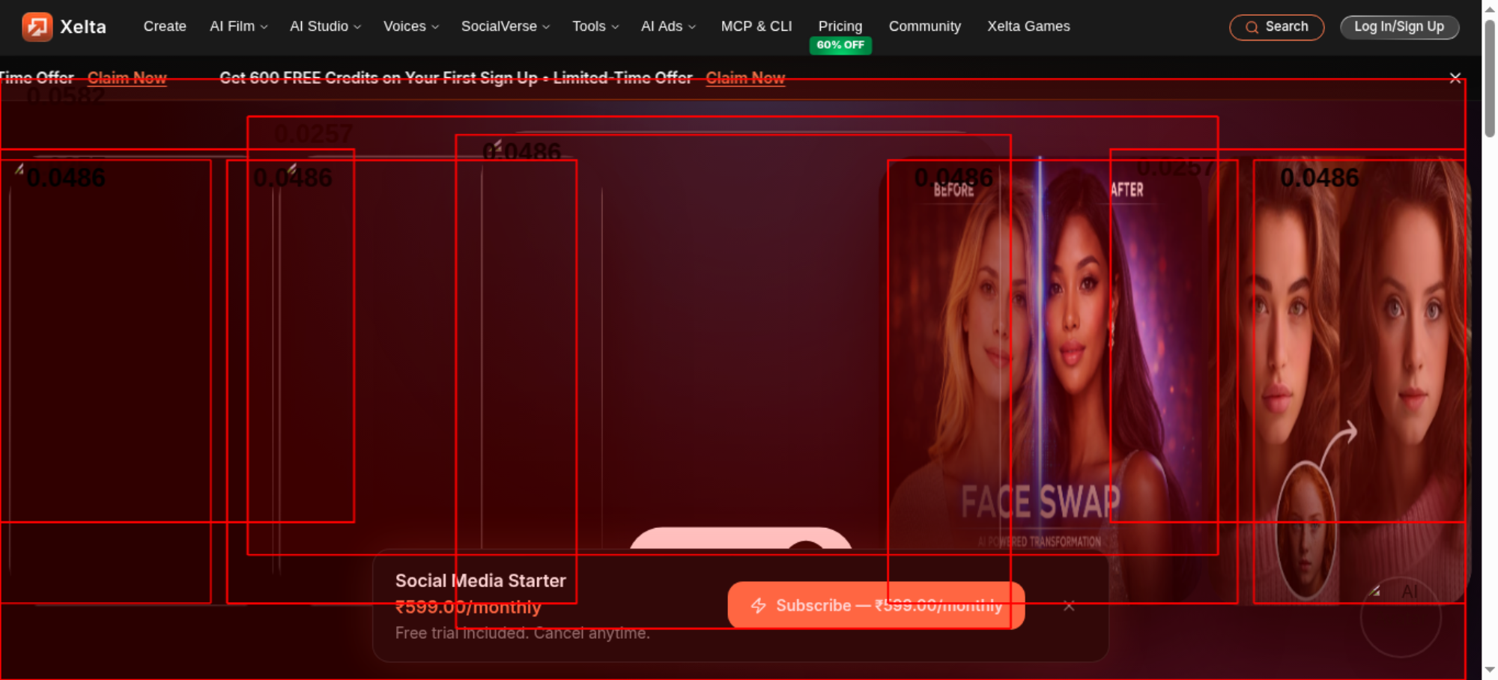Screen dimensions: 1498x680
Task: Click 'Free trial included. Cancel anytime.' text
Action: (x=522, y=633)
